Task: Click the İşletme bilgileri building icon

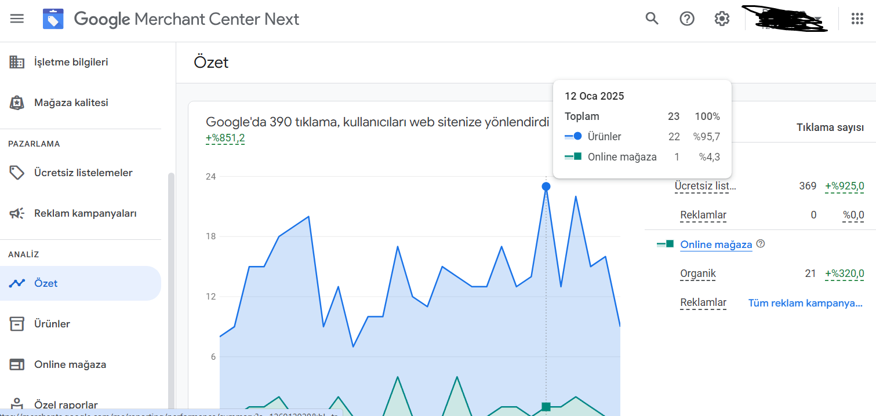Action: click(x=17, y=62)
